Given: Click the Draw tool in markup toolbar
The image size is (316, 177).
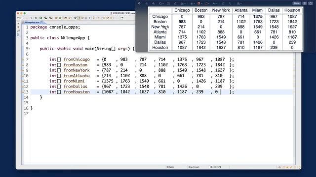Looking at the screenshot, I should 154,3.
